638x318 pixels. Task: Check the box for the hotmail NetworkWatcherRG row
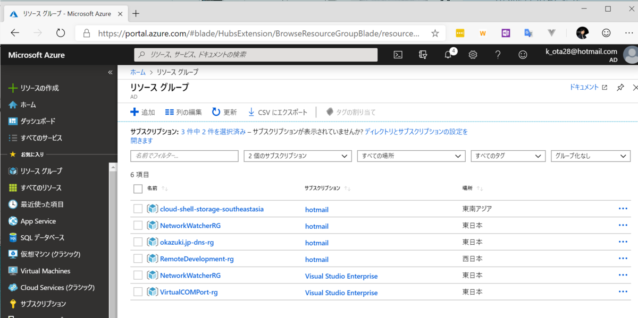(138, 225)
